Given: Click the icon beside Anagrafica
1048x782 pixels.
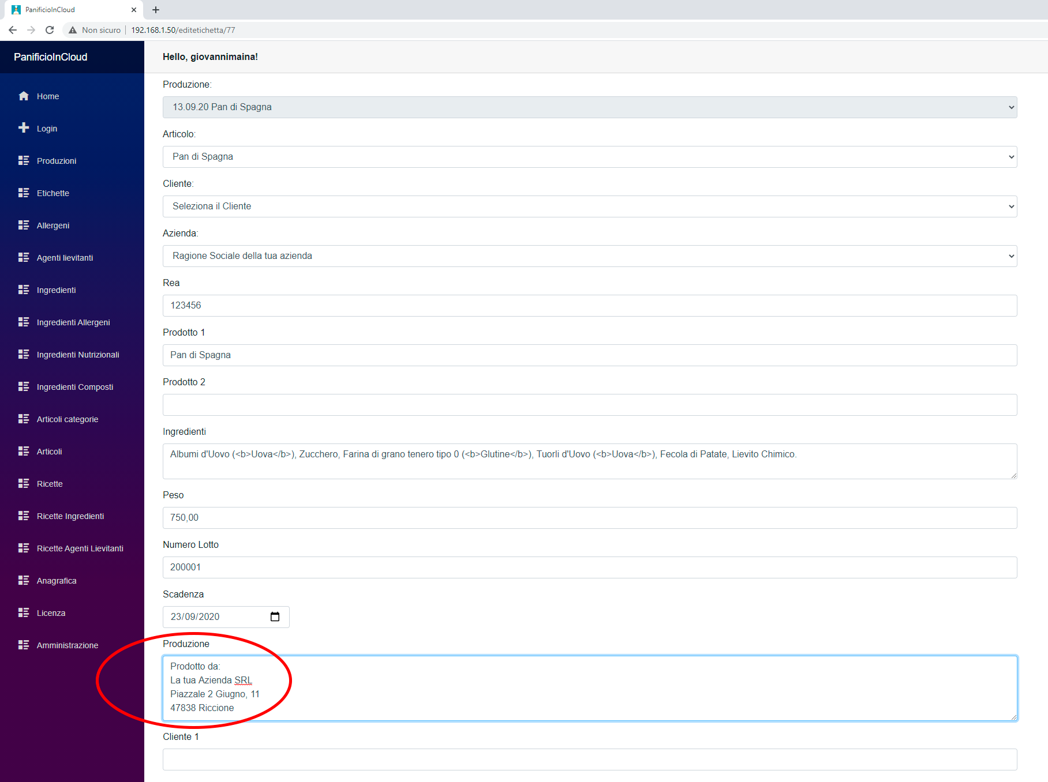Looking at the screenshot, I should (x=24, y=580).
